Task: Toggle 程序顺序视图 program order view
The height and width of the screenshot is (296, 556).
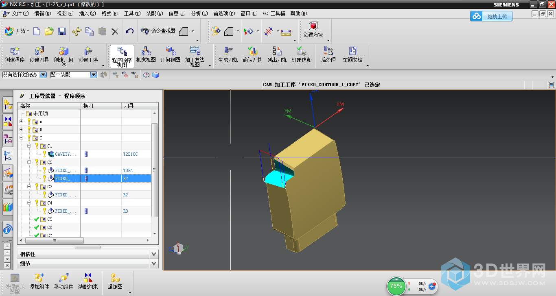Action: point(122,56)
